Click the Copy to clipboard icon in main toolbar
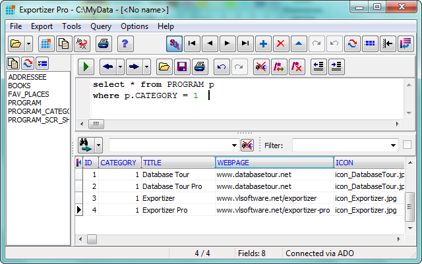Image resolution: width=422 pixels, height=264 pixels. coord(64,43)
